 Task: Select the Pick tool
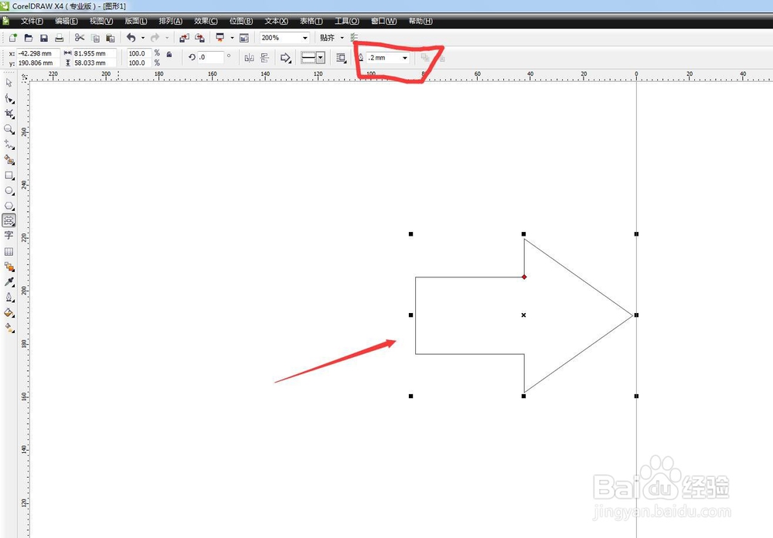pyautogui.click(x=9, y=83)
